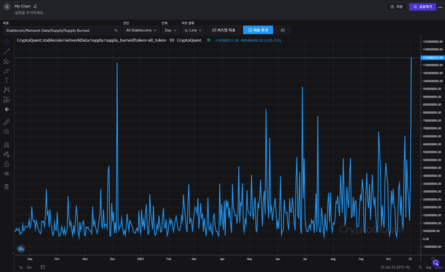445x272 pixels.
Task: Click the May label on time axis
Action: (249, 259)
